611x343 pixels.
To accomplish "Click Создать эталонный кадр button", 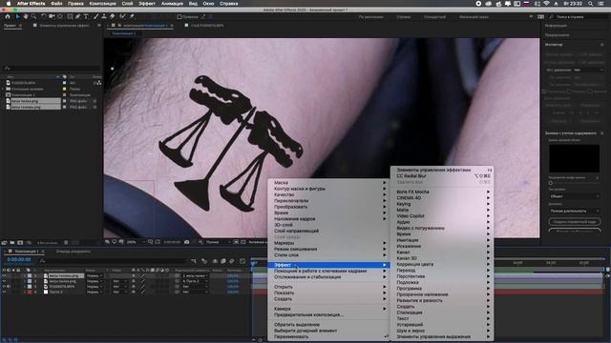I will tap(575, 222).
